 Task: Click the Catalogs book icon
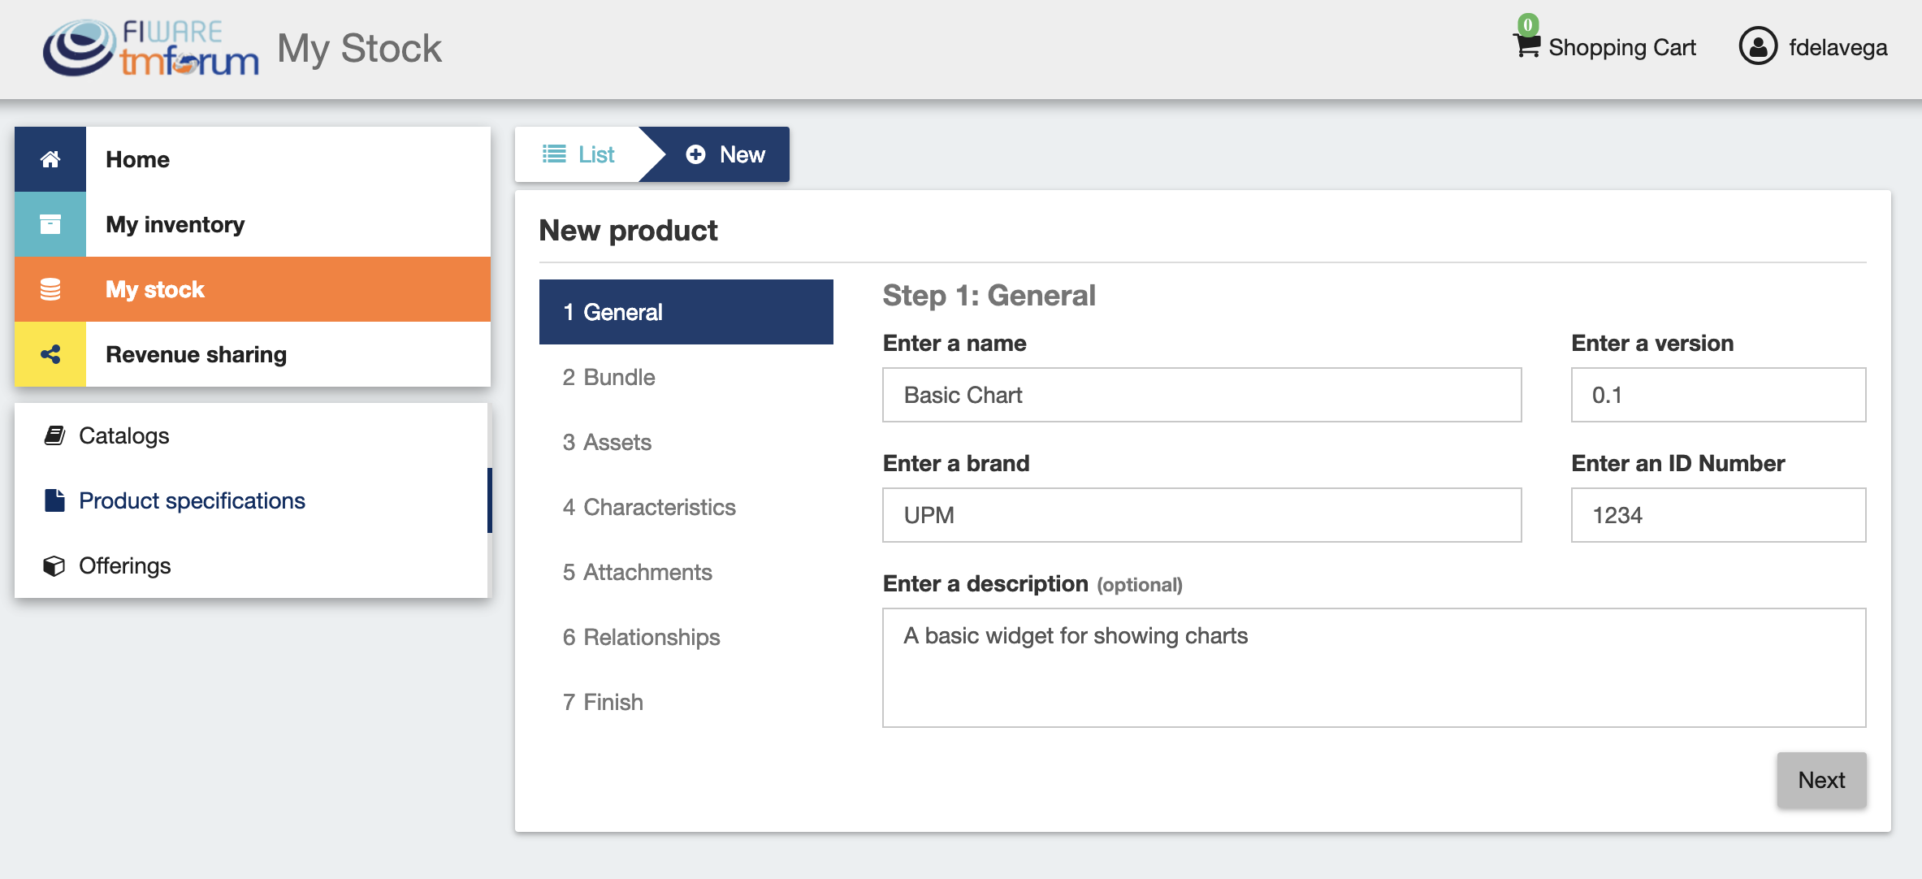[54, 435]
